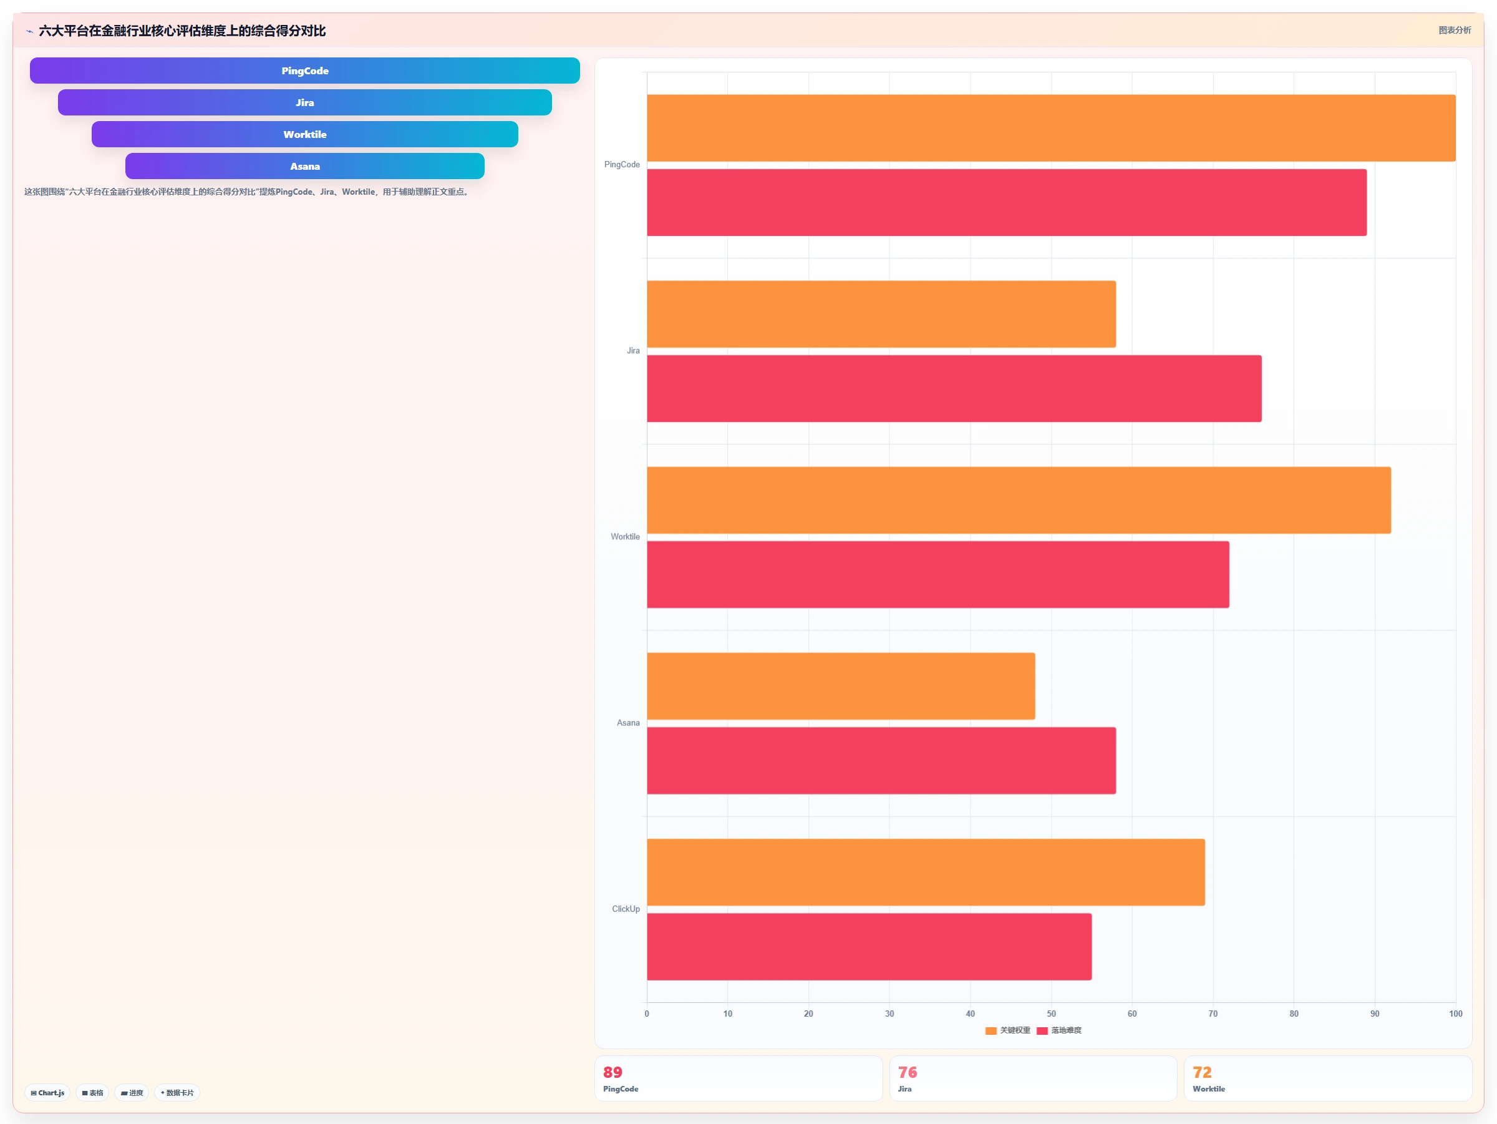The image size is (1497, 1124).
Task: Click the 40 tick on the x-axis
Action: 971,1014
